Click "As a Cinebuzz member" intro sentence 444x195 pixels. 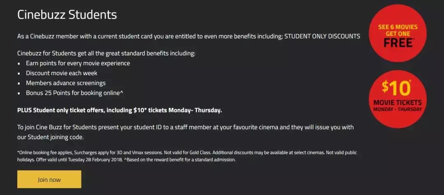[123, 37]
